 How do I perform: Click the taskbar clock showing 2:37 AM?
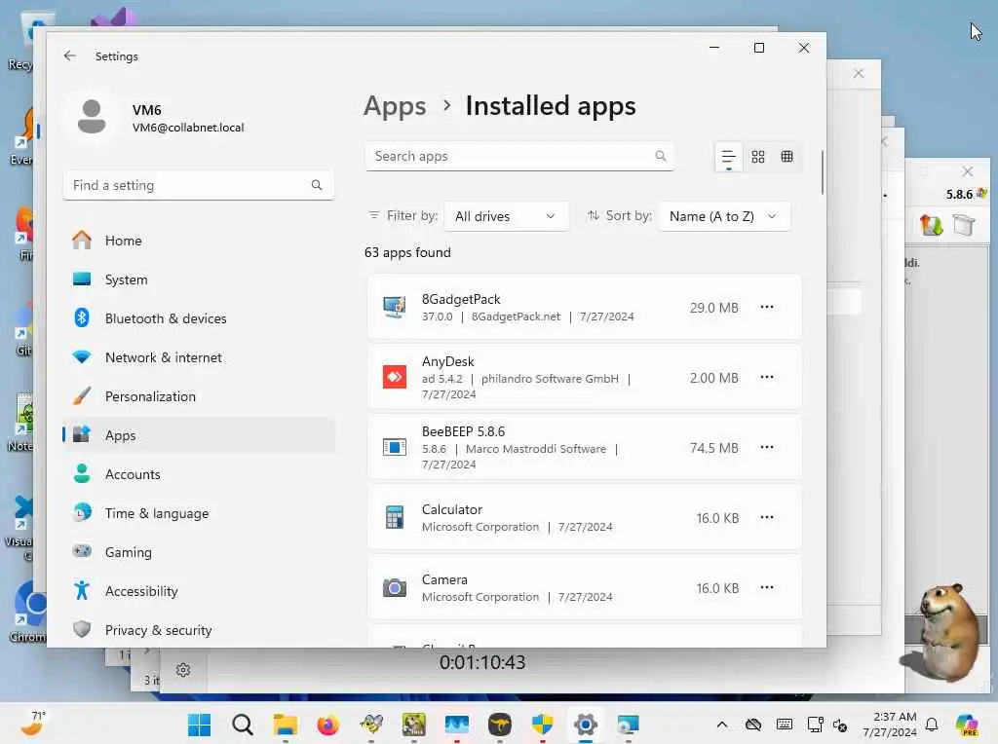[890, 725]
